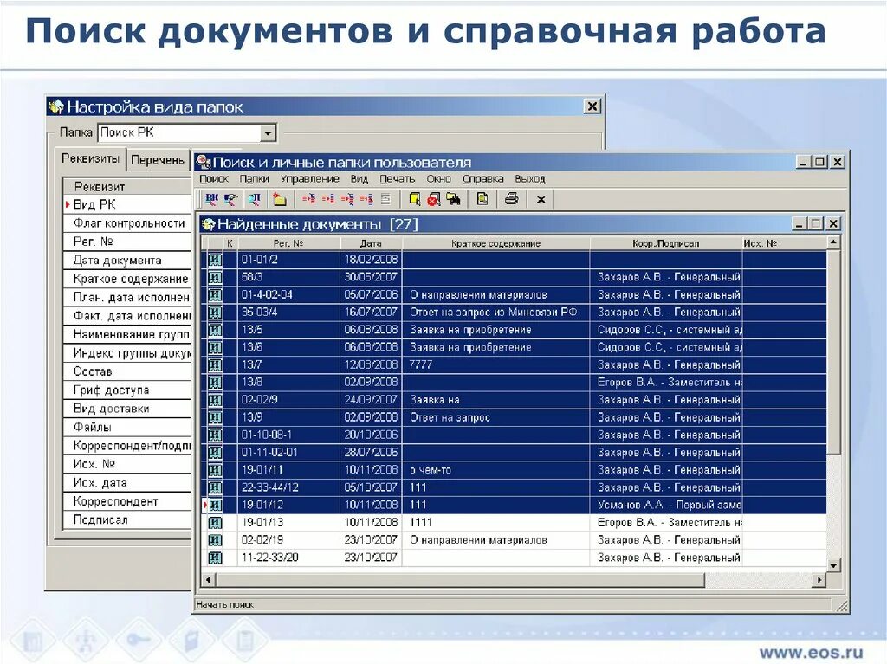Click the Исх. № column header
887x664 pixels.
tap(784, 243)
